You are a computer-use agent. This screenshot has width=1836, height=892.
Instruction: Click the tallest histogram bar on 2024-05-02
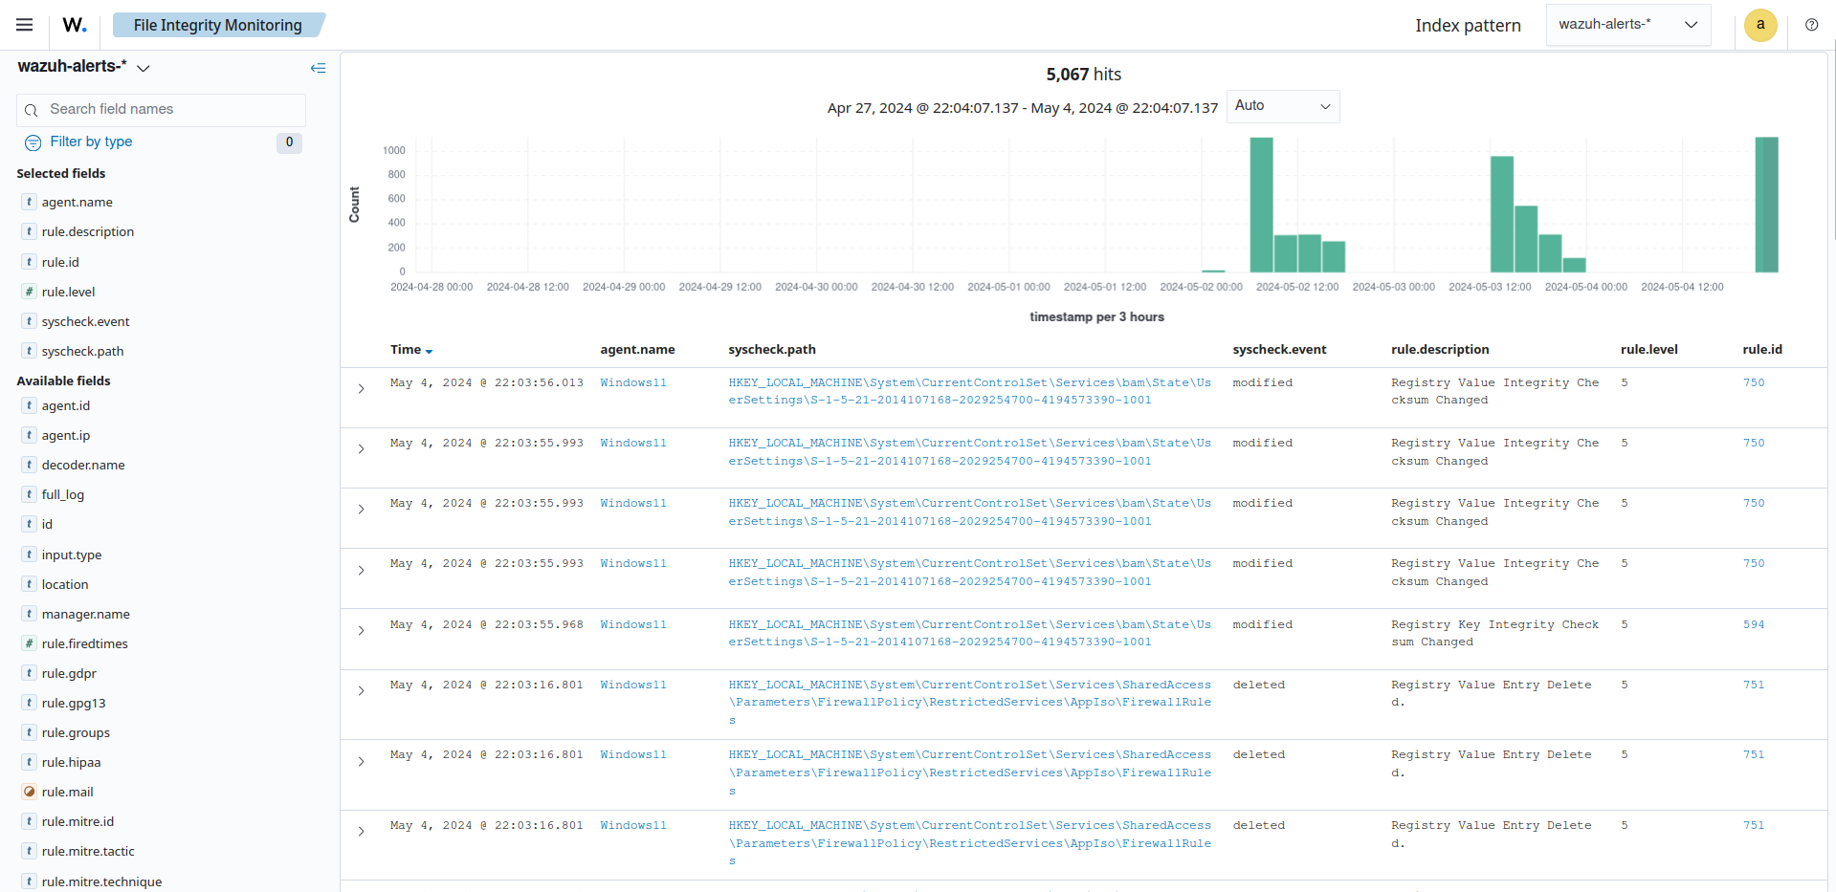click(1261, 205)
